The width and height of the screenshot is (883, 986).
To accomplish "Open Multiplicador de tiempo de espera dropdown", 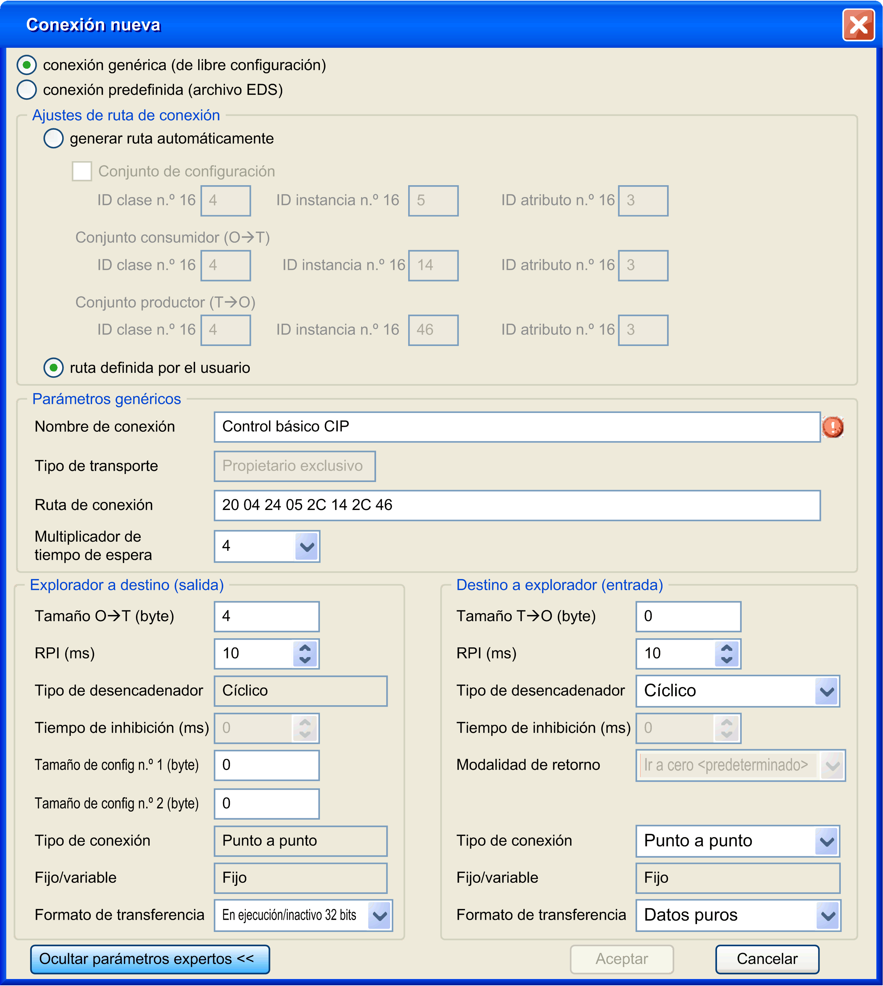I will pyautogui.click(x=307, y=547).
